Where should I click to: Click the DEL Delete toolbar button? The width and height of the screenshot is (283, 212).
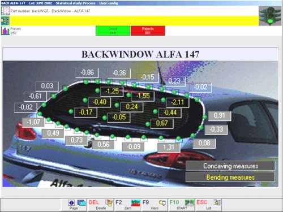pyautogui.click(x=101, y=205)
